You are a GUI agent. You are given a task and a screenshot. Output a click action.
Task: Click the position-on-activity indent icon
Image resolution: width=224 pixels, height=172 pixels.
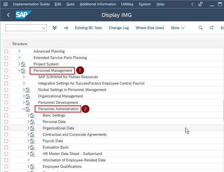pyautogui.click(x=66, y=28)
